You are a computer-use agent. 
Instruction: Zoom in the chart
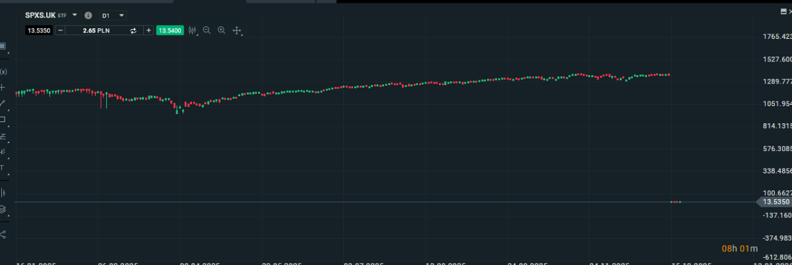(x=222, y=30)
